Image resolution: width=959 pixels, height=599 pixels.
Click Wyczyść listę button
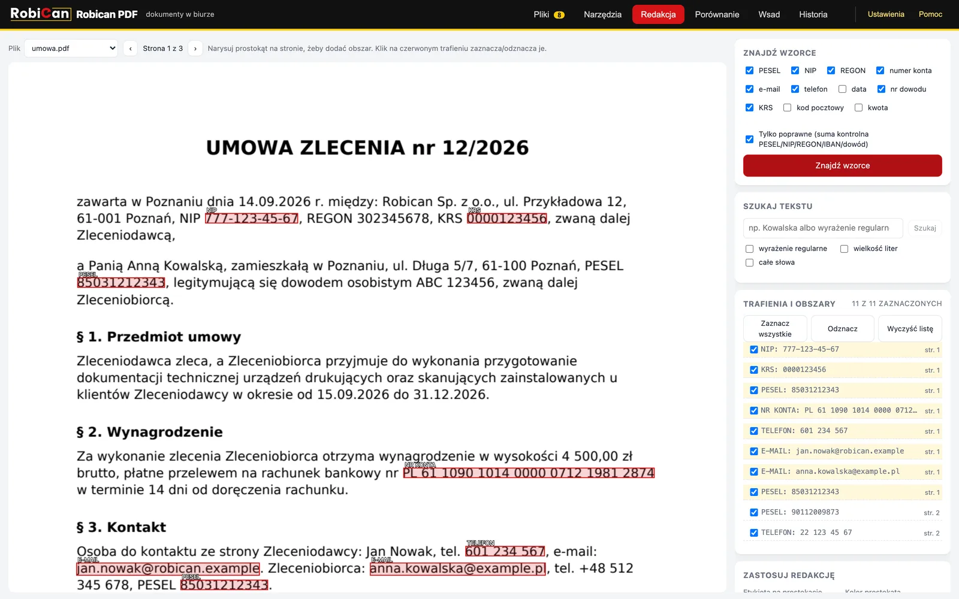(x=910, y=329)
